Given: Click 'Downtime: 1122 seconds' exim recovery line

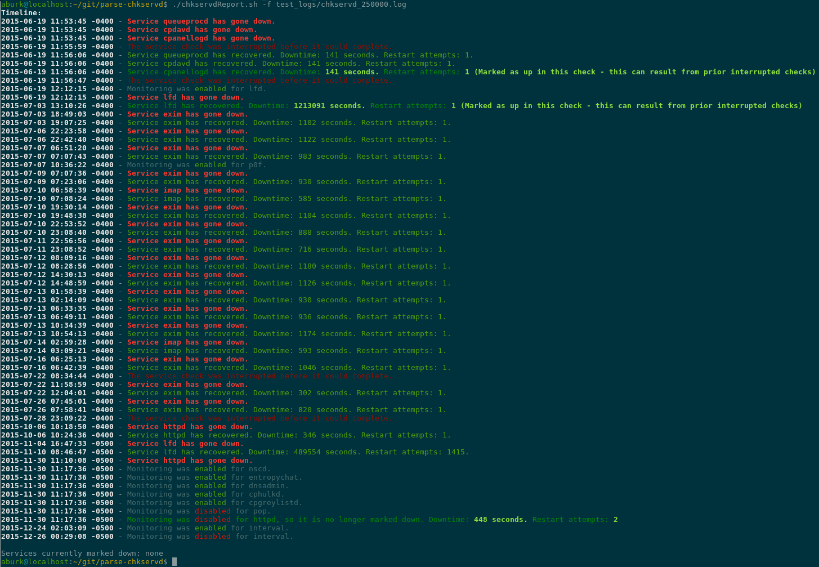Looking at the screenshot, I should 289,140.
